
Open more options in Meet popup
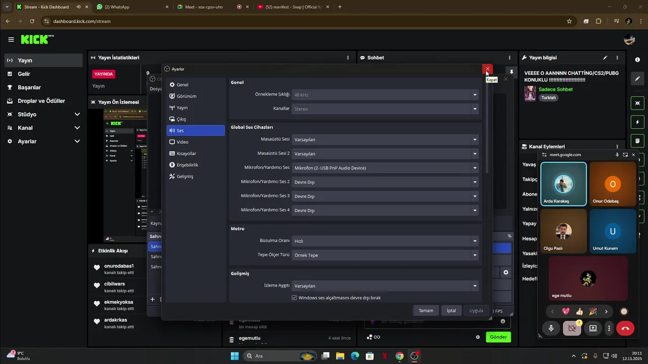click(609, 328)
